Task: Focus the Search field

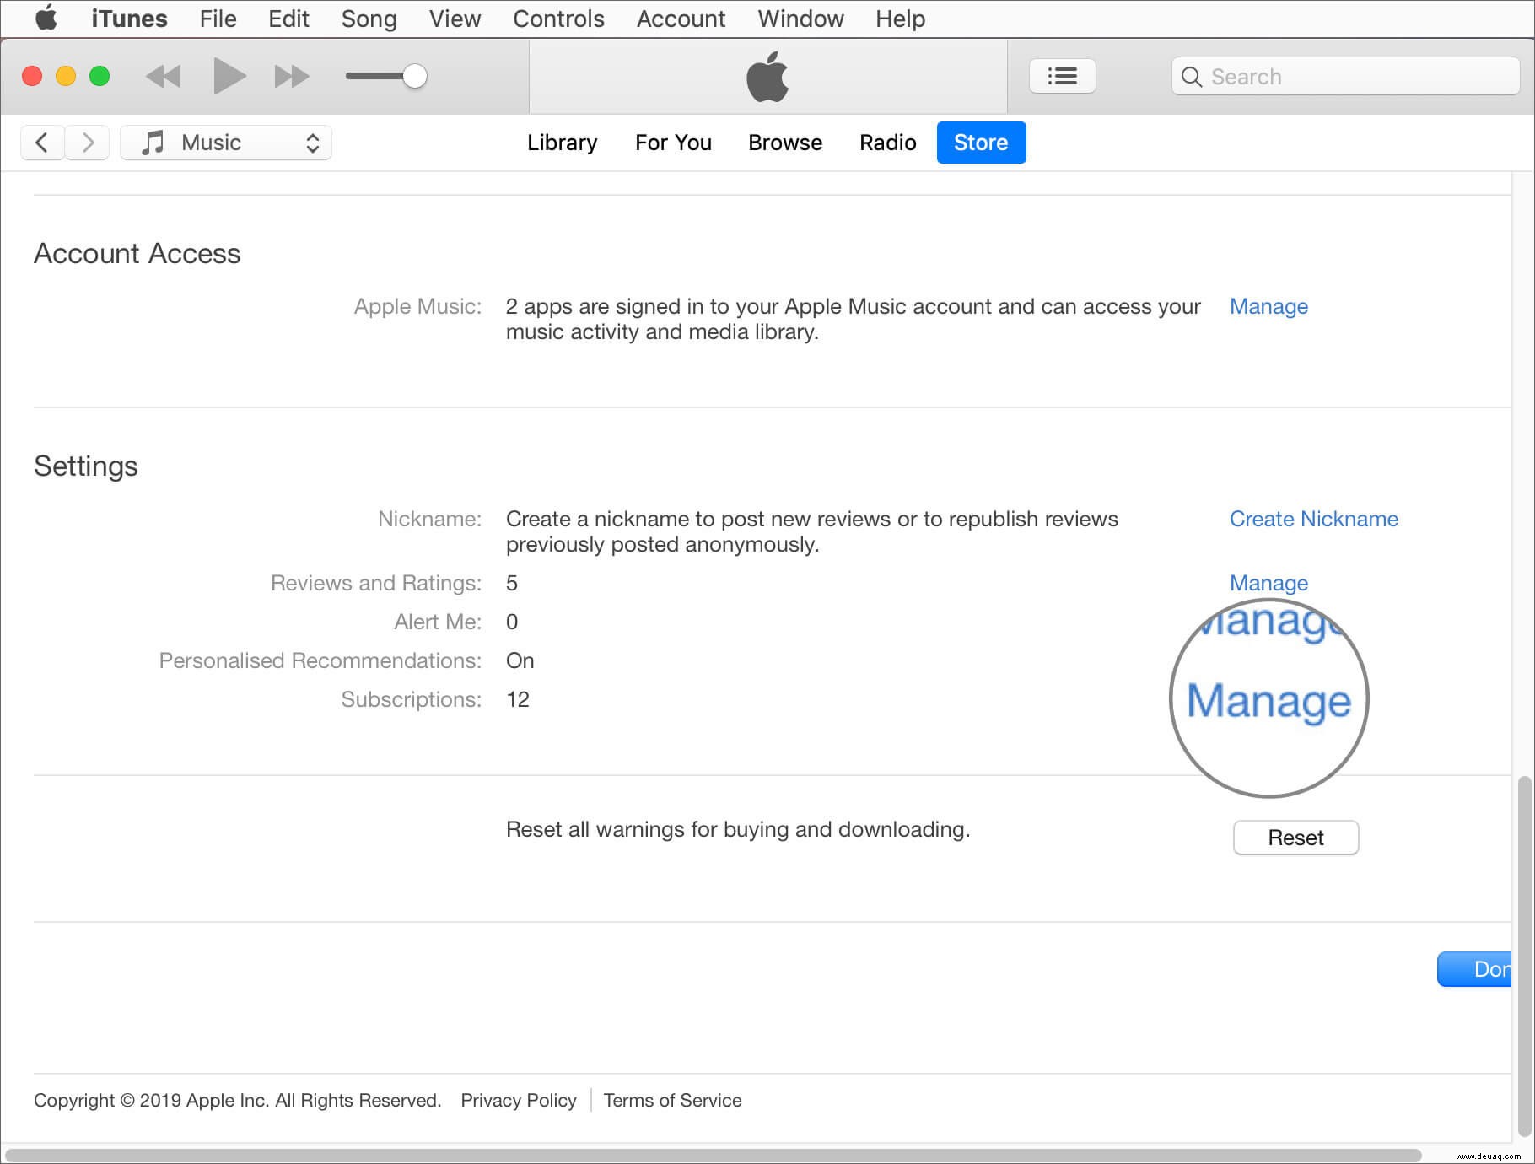Action: [x=1345, y=77]
